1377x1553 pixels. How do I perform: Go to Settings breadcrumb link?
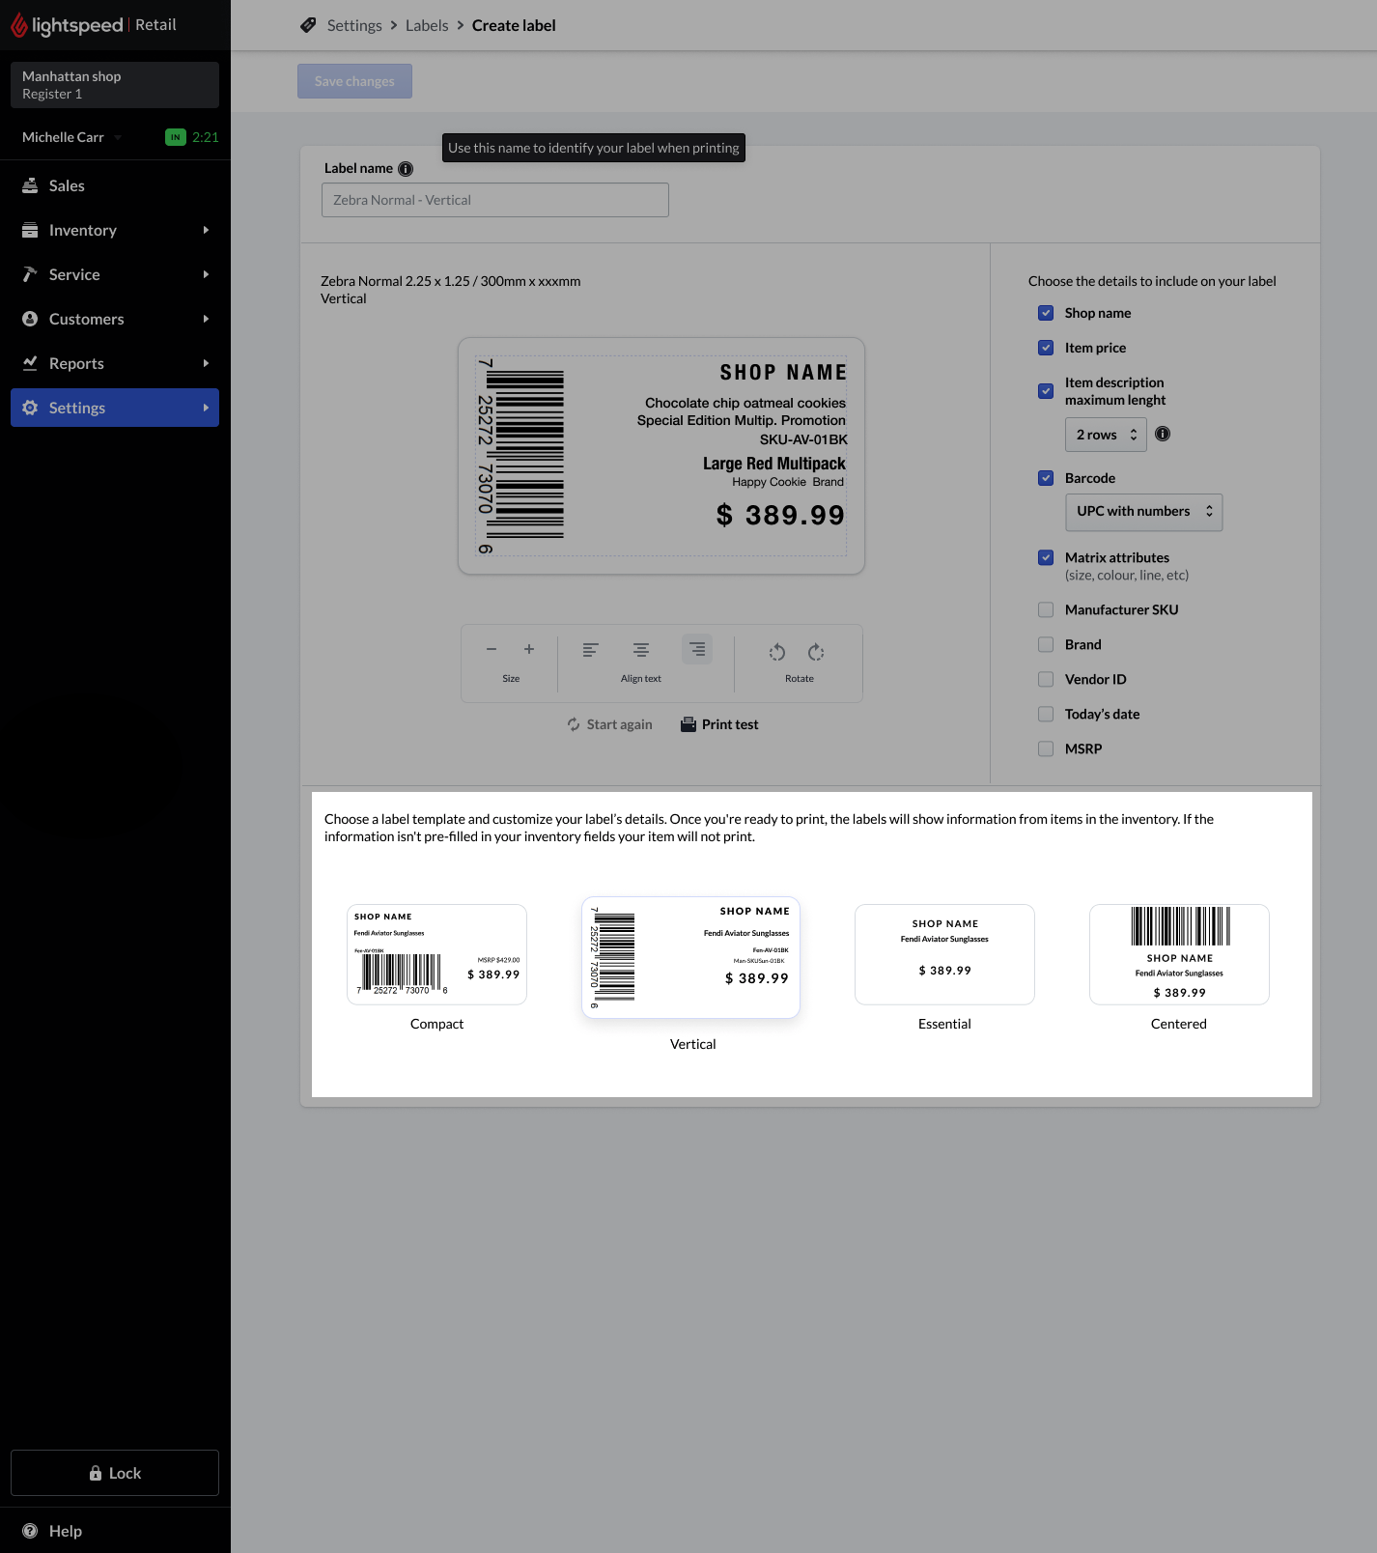[354, 25]
